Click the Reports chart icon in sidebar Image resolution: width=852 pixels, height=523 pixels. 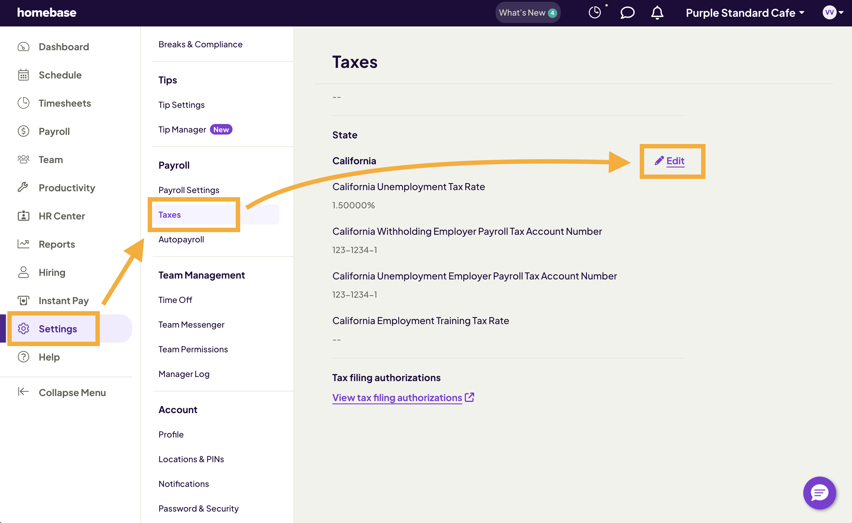pyautogui.click(x=23, y=244)
